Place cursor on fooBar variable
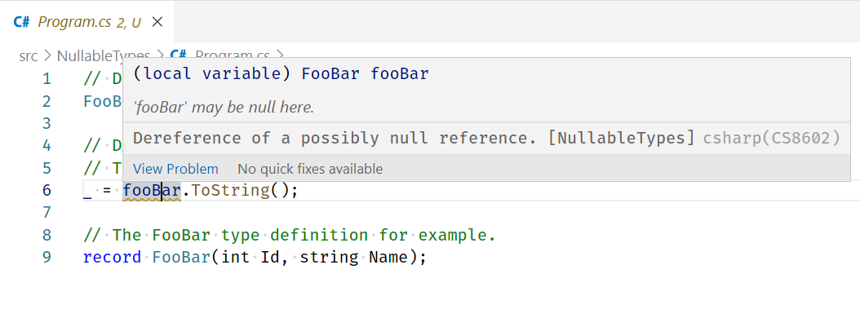The image size is (860, 318). tap(152, 191)
